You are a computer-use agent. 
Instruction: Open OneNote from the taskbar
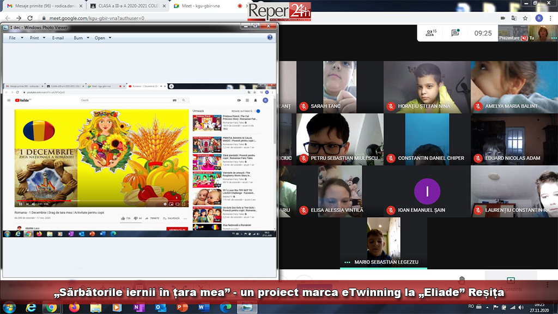pyautogui.click(x=139, y=307)
